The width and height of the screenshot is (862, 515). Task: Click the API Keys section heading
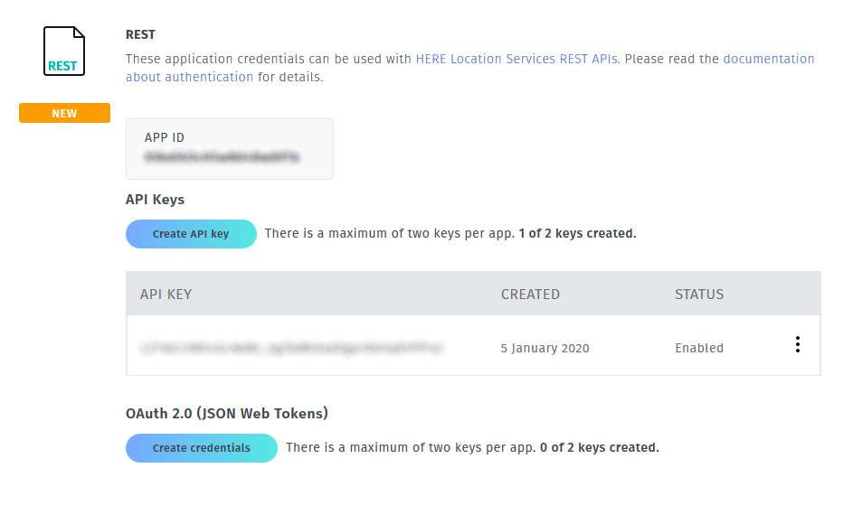point(155,199)
